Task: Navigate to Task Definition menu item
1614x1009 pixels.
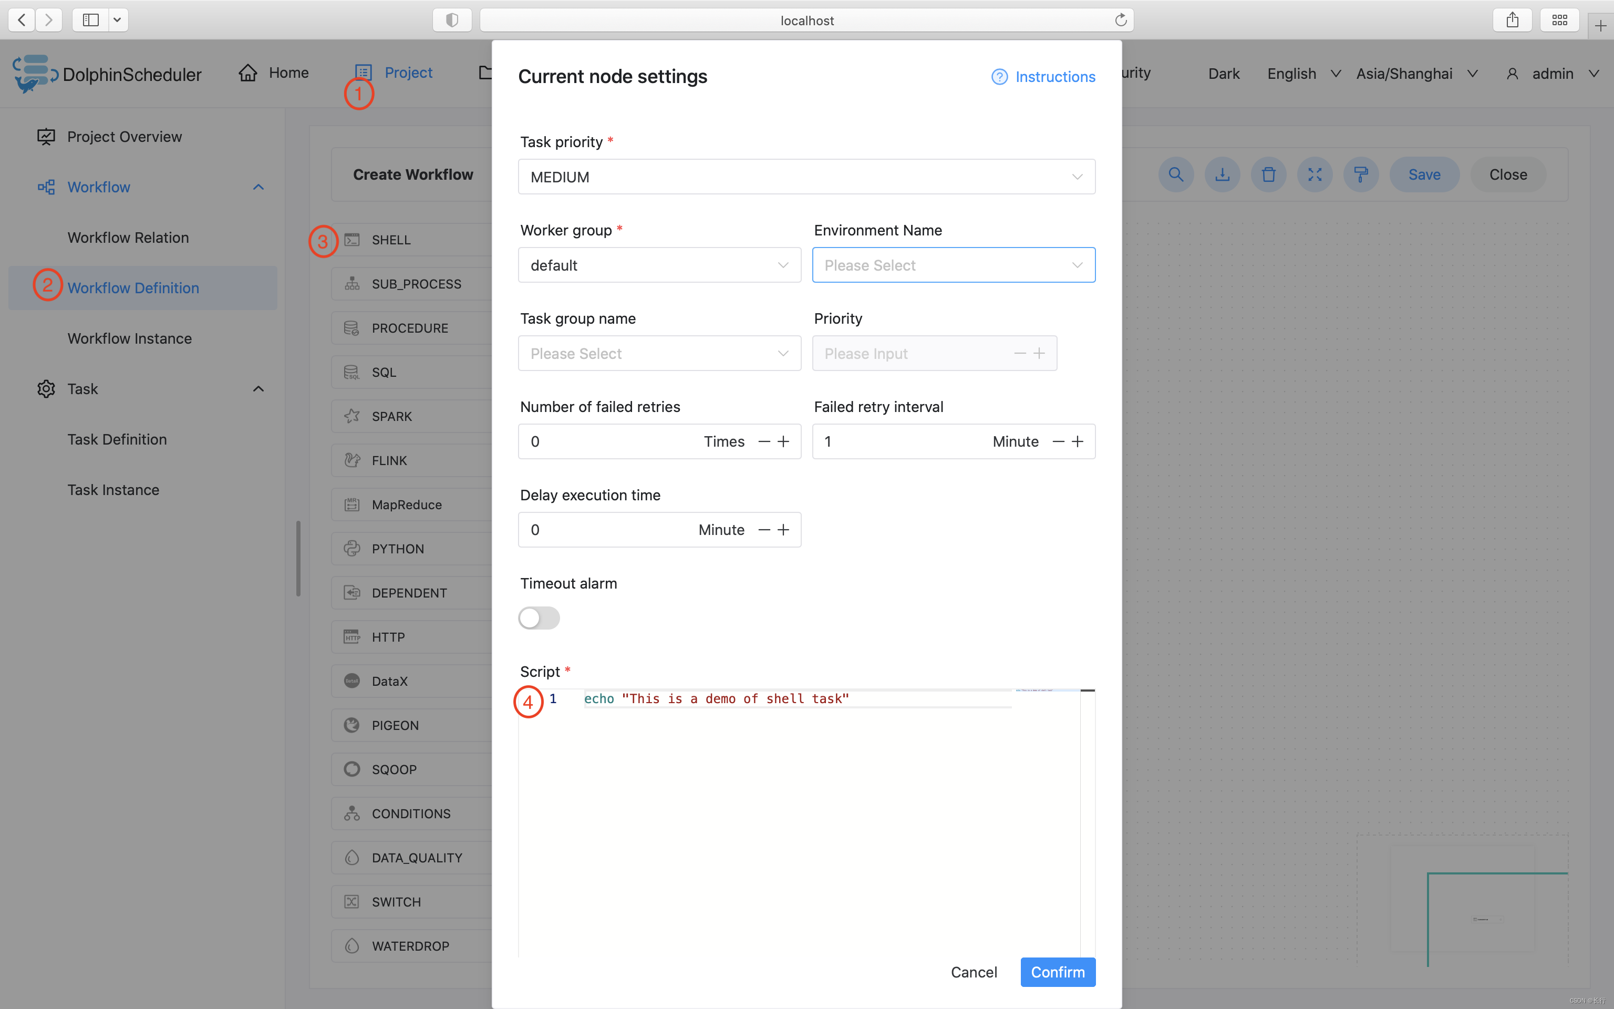Action: pos(116,439)
